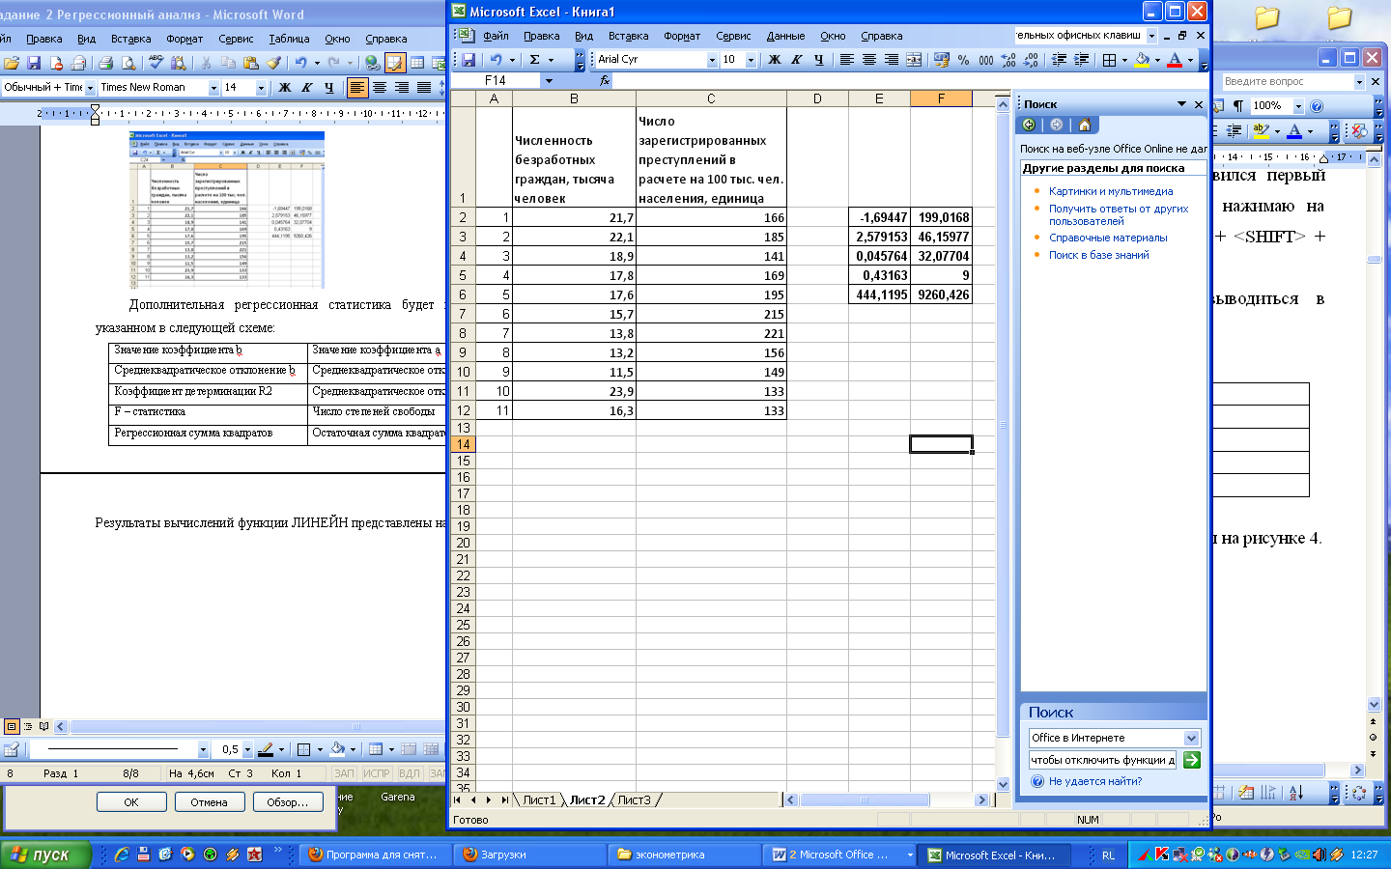The height and width of the screenshot is (869, 1391).
Task: Toggle Bold (Ж) in Word's formatting toolbar
Action: pos(284,88)
